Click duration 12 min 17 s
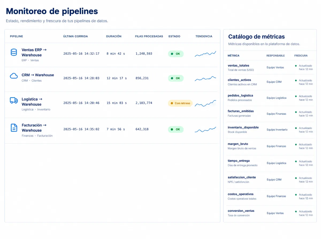321x239 pixels. coord(117,78)
